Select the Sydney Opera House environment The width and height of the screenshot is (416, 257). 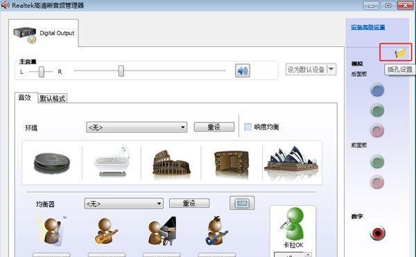coord(291,161)
